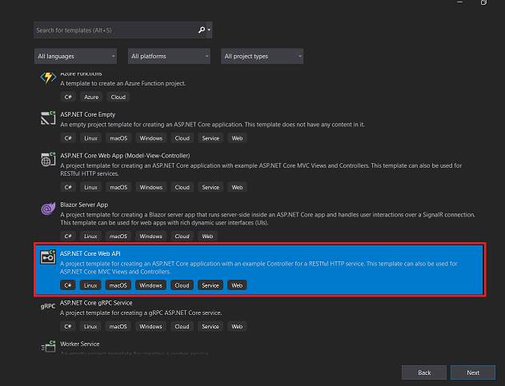Choose ASP.NET Core Web App (Model-View-Controller) title

pyautogui.click(x=125, y=156)
